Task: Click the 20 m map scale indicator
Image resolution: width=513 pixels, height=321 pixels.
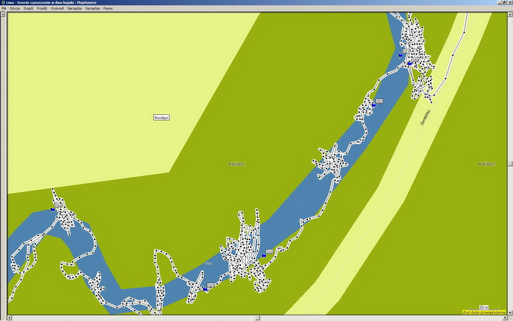Action: 483,308
